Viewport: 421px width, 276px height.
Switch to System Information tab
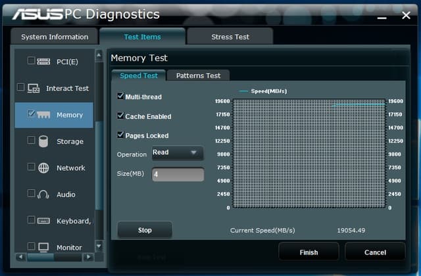[55, 37]
